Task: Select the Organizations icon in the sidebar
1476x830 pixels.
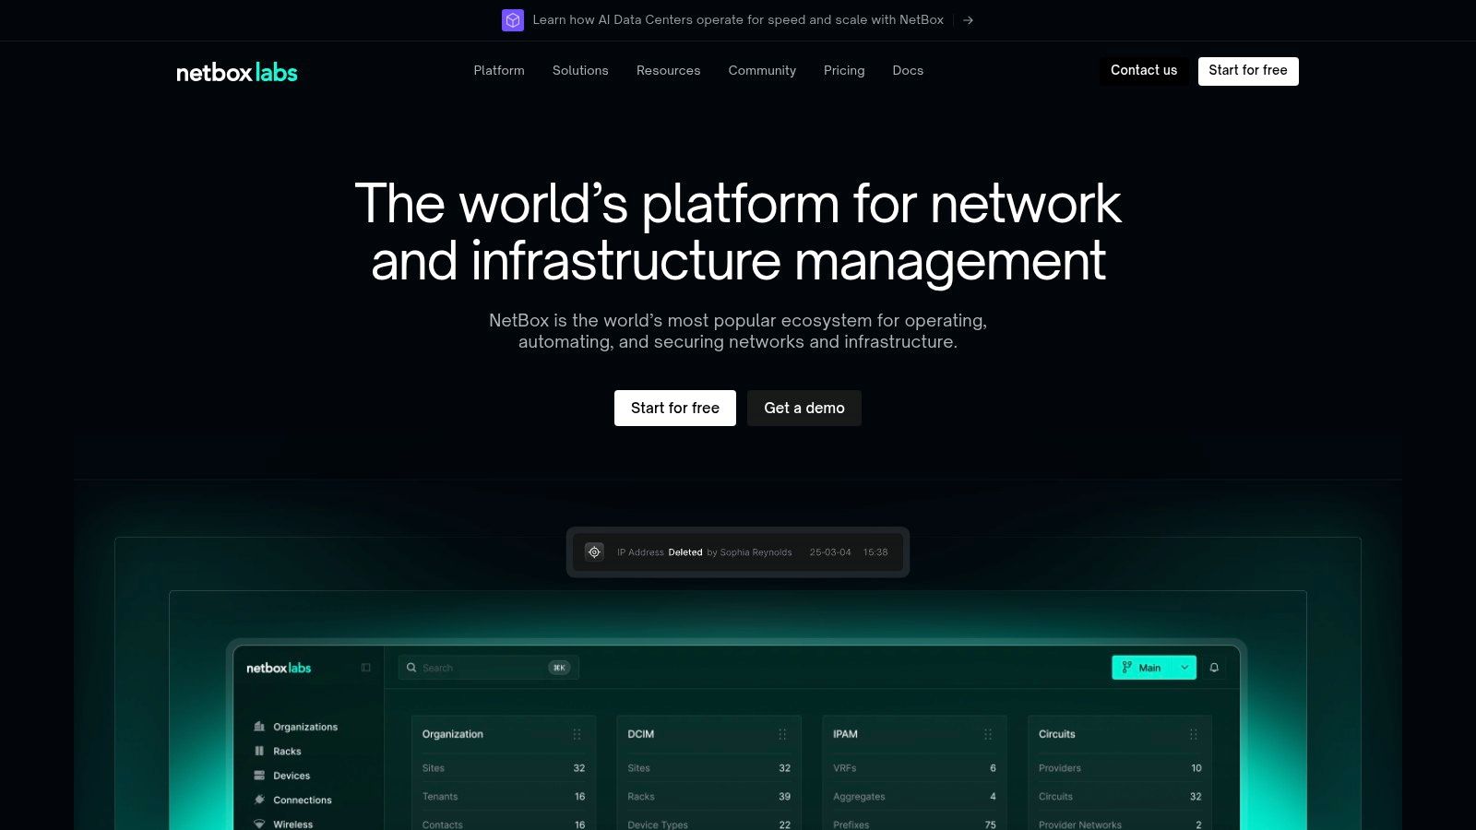Action: point(259,727)
